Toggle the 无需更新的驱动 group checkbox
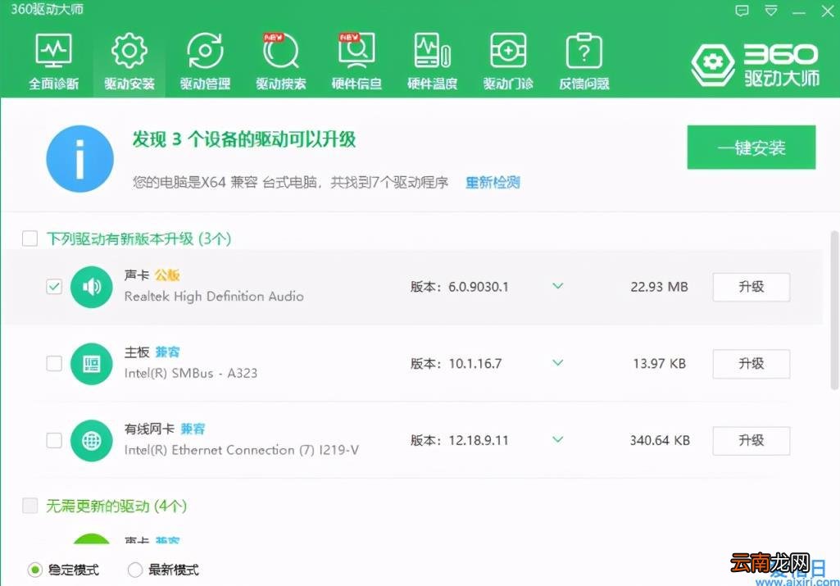The height and width of the screenshot is (586, 840). pyautogui.click(x=30, y=506)
